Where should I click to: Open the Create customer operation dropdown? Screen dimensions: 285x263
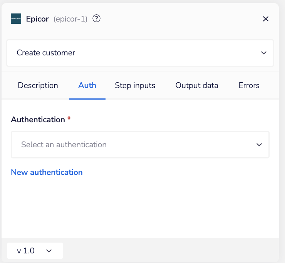[x=140, y=53]
